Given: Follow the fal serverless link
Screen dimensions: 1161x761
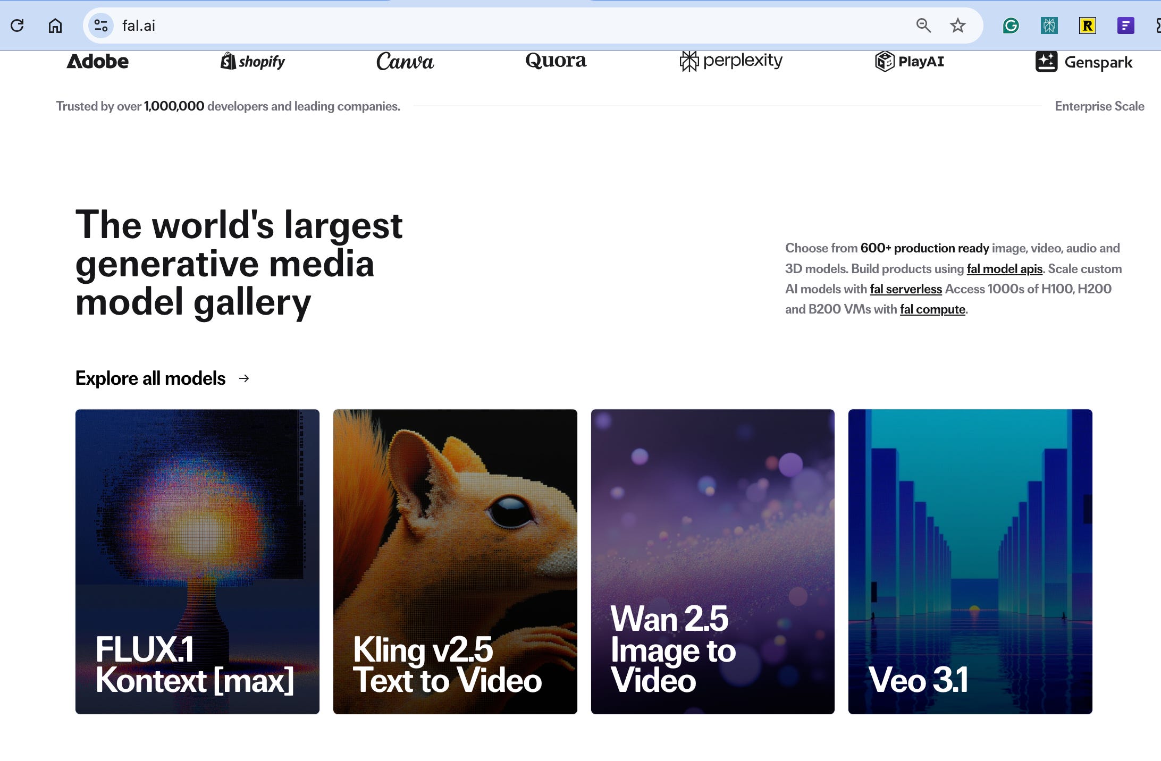Looking at the screenshot, I should pos(905,289).
